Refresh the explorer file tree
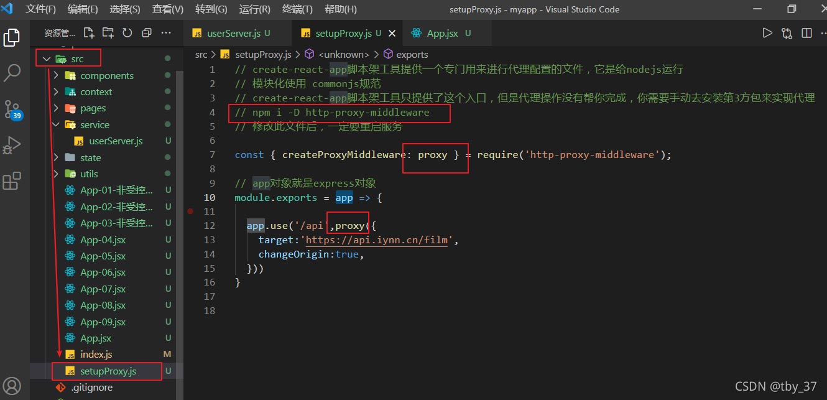 127,33
